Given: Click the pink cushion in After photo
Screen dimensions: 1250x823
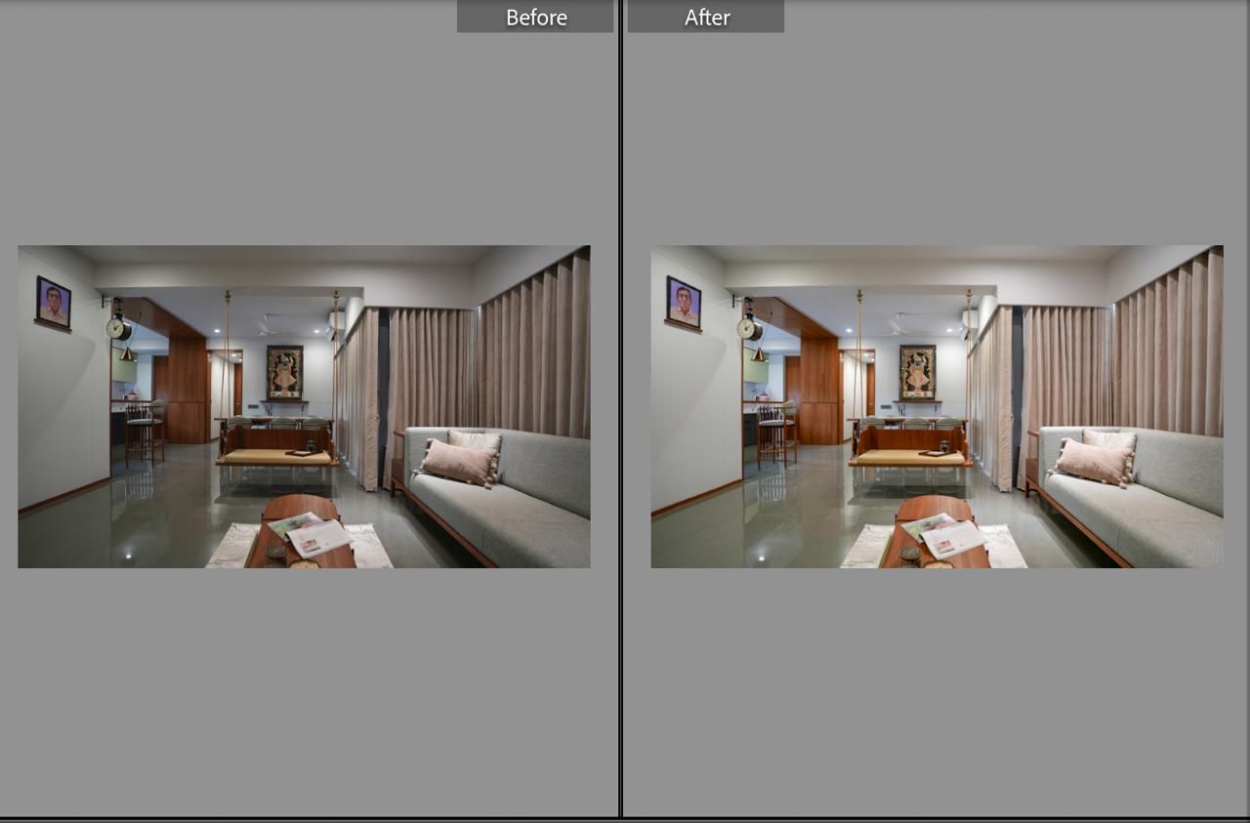Looking at the screenshot, I should coord(1092,462).
